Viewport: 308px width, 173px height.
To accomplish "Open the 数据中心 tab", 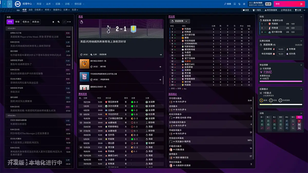I will coord(57,10).
